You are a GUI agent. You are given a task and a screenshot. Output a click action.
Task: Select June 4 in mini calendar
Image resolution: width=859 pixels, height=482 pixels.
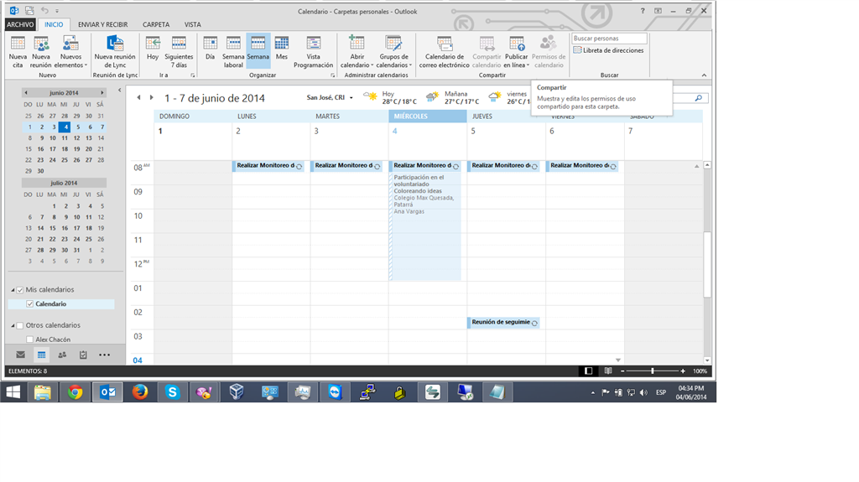tap(64, 127)
